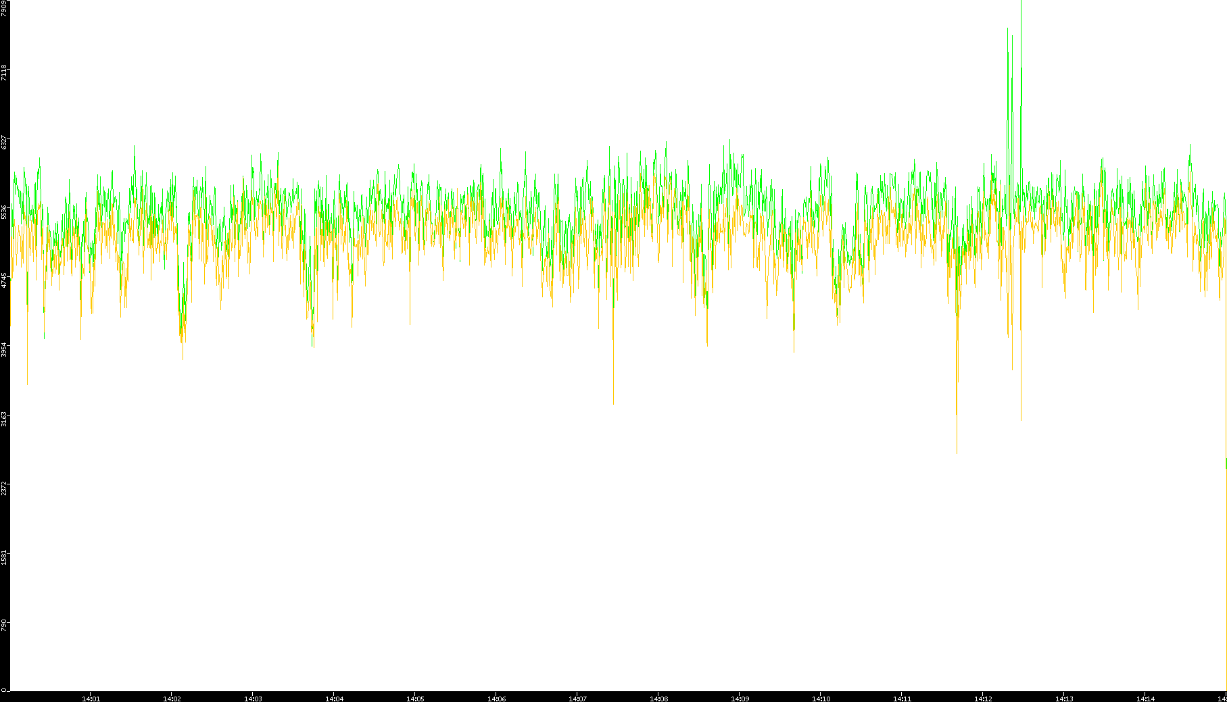Click the 14:12 time axis label

(x=983, y=698)
